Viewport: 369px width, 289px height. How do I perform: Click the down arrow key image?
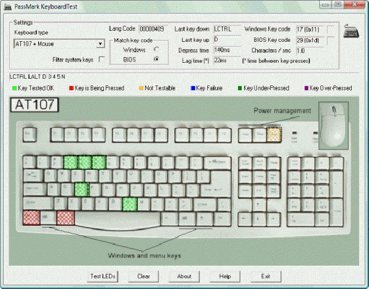[x=259, y=220]
